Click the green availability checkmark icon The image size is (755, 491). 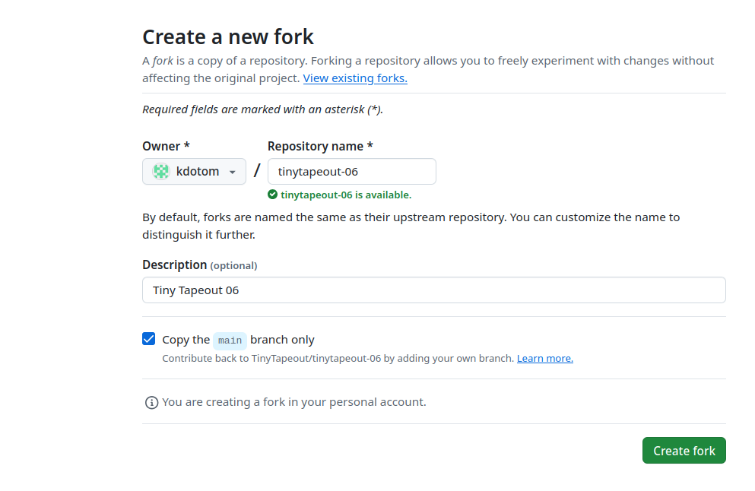(x=273, y=195)
